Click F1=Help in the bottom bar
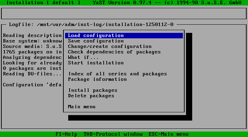248x137 pixels. click(66, 134)
